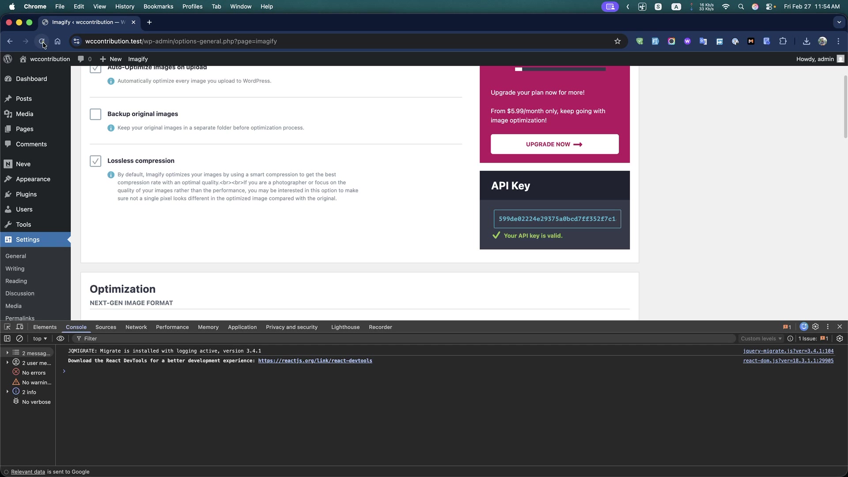Toggle the console sidebar panel icon

coord(7,339)
